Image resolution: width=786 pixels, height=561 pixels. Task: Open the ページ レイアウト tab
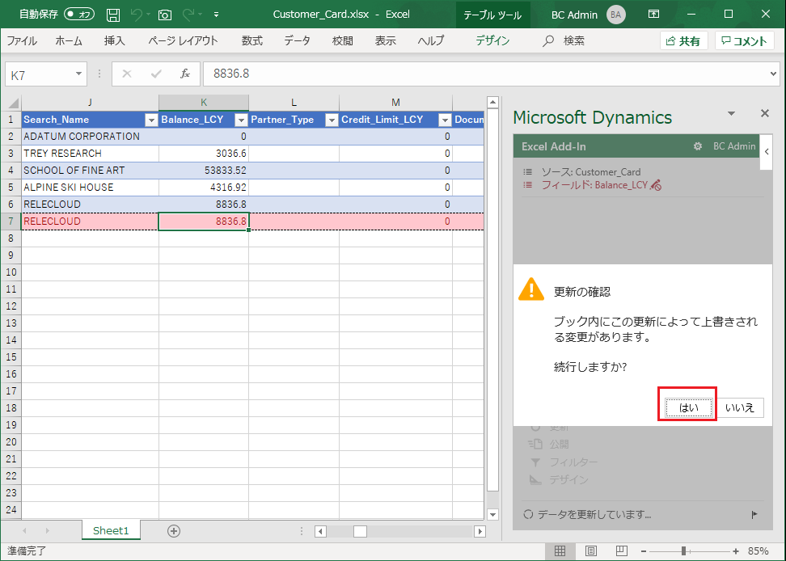[x=183, y=41]
